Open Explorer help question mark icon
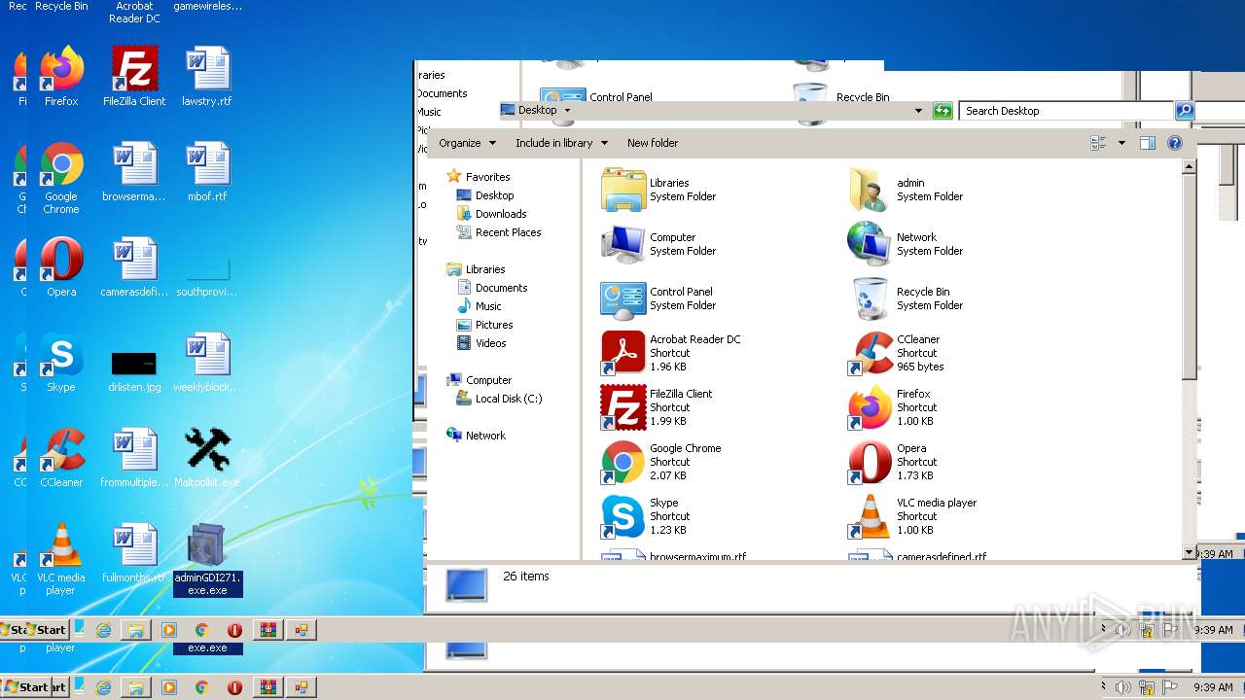 1175,143
